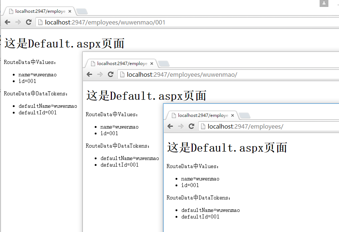Image resolution: width=339 pixels, height=232 pixels.
Task: Reload the page in the employees/wuwenmao/001 window
Action: coord(29,22)
